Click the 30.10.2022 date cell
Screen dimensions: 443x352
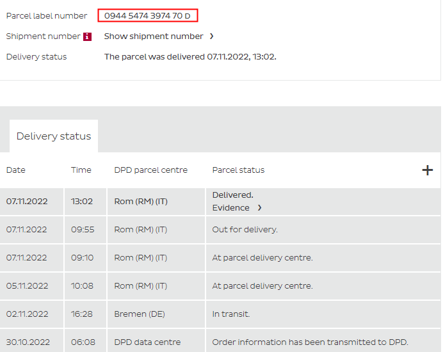pos(27,342)
